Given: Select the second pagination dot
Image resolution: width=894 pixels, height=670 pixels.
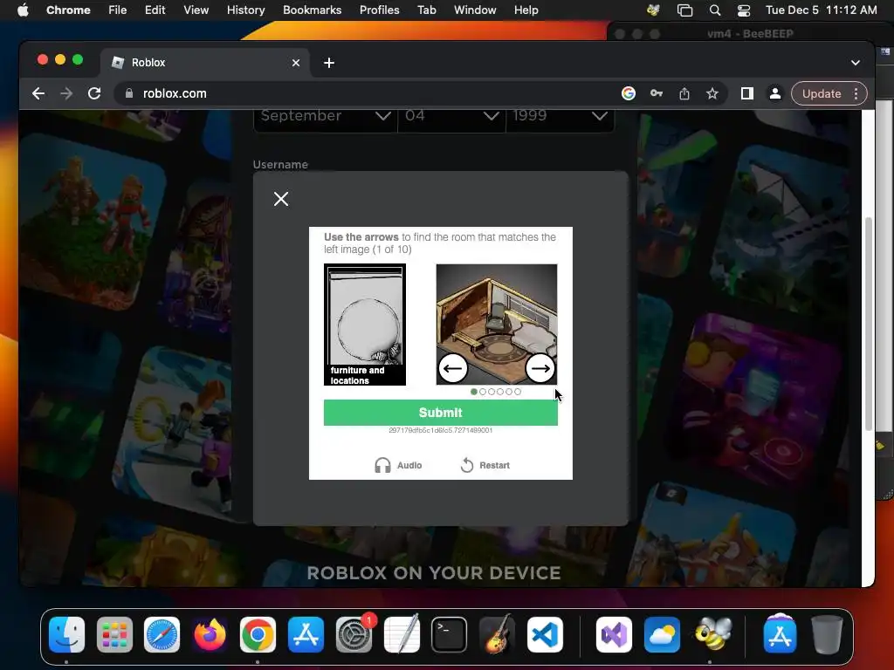Looking at the screenshot, I should 483,392.
